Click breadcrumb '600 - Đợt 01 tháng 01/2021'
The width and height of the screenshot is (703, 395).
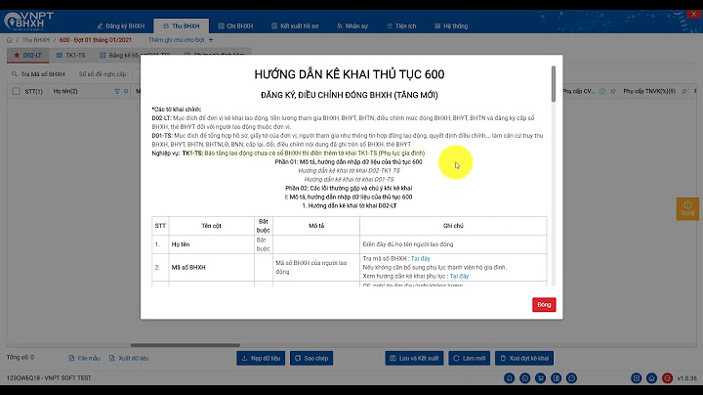pyautogui.click(x=96, y=40)
